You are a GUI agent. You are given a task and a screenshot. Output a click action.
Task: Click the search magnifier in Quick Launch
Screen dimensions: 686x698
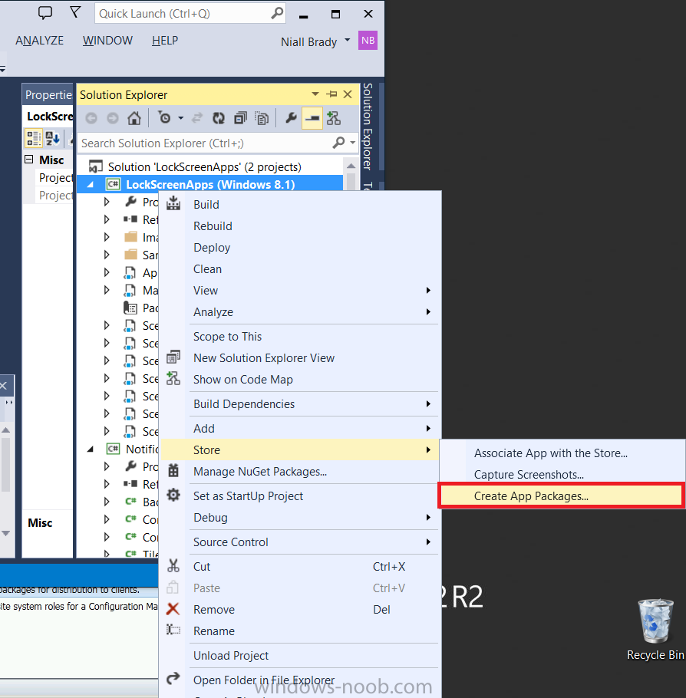[x=277, y=13]
